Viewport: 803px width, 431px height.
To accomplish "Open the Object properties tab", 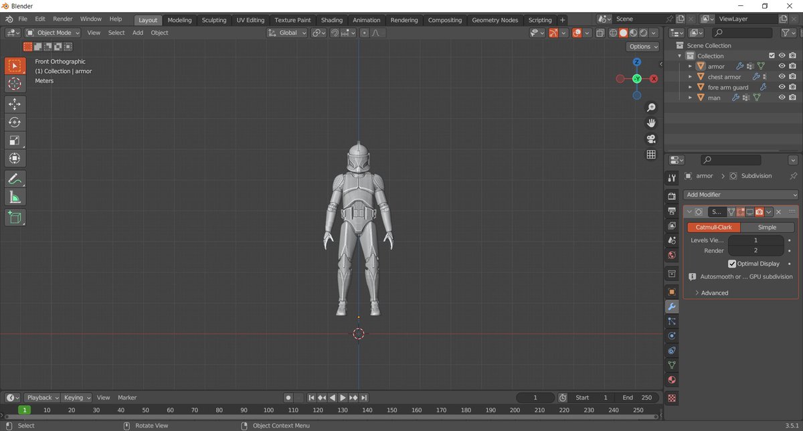I will coord(672,292).
